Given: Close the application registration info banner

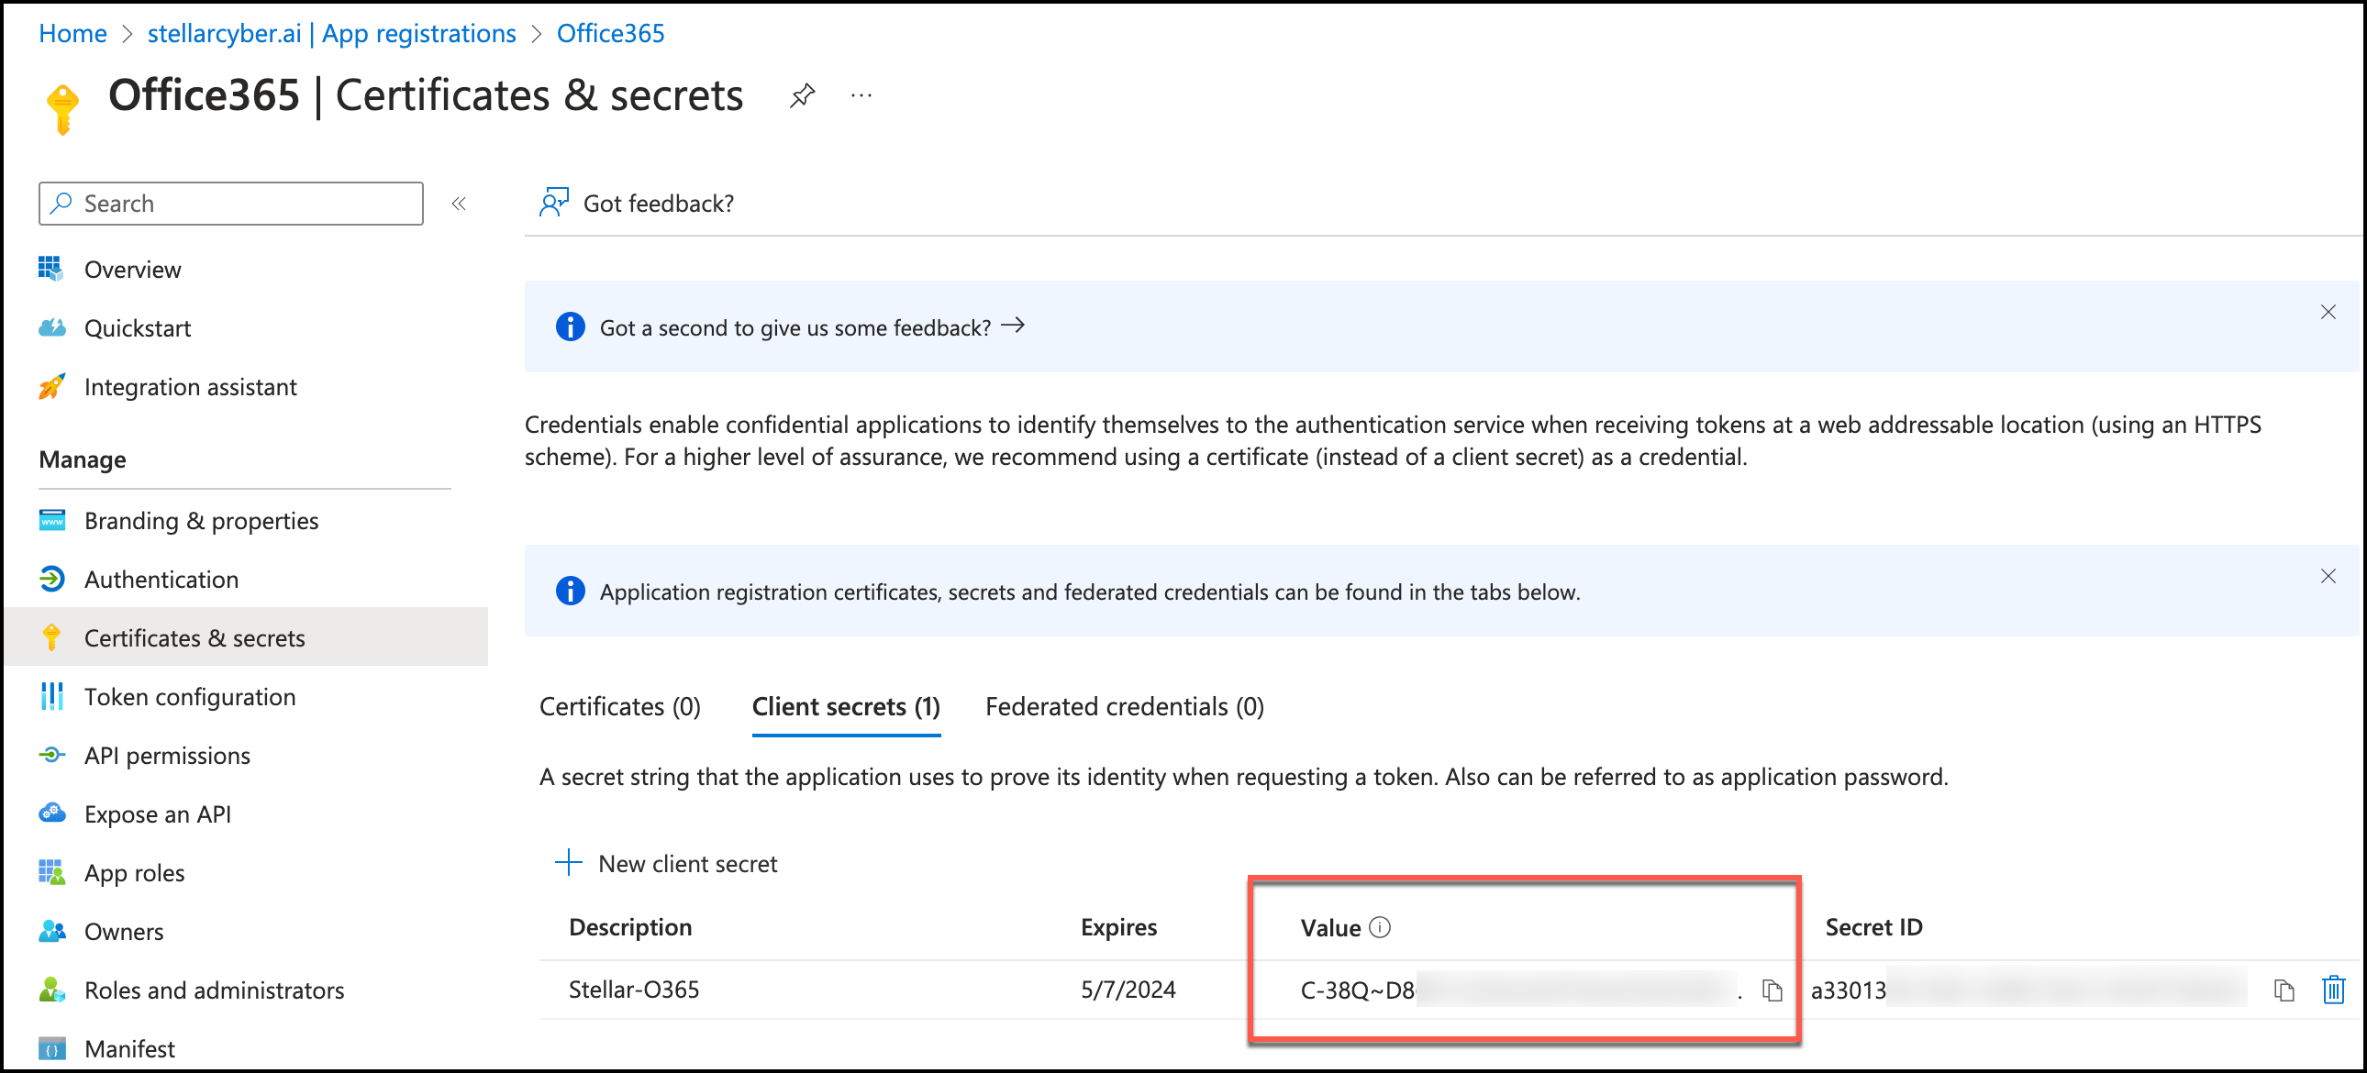Looking at the screenshot, I should [2328, 576].
